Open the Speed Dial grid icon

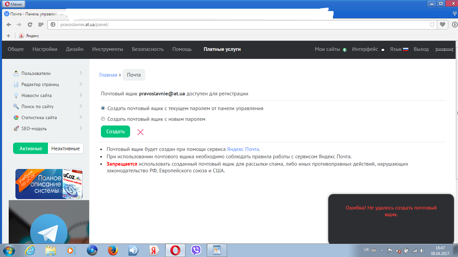pos(41,24)
